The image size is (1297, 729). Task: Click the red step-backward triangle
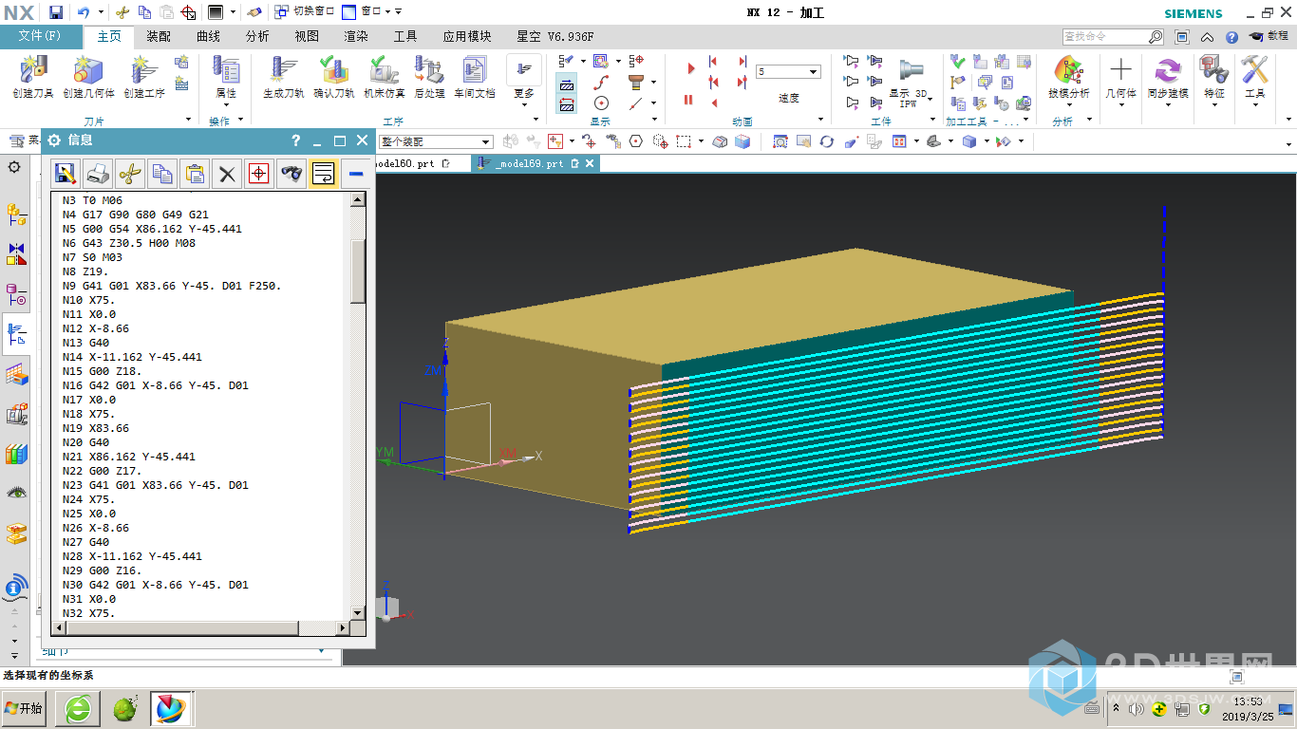pos(714,103)
